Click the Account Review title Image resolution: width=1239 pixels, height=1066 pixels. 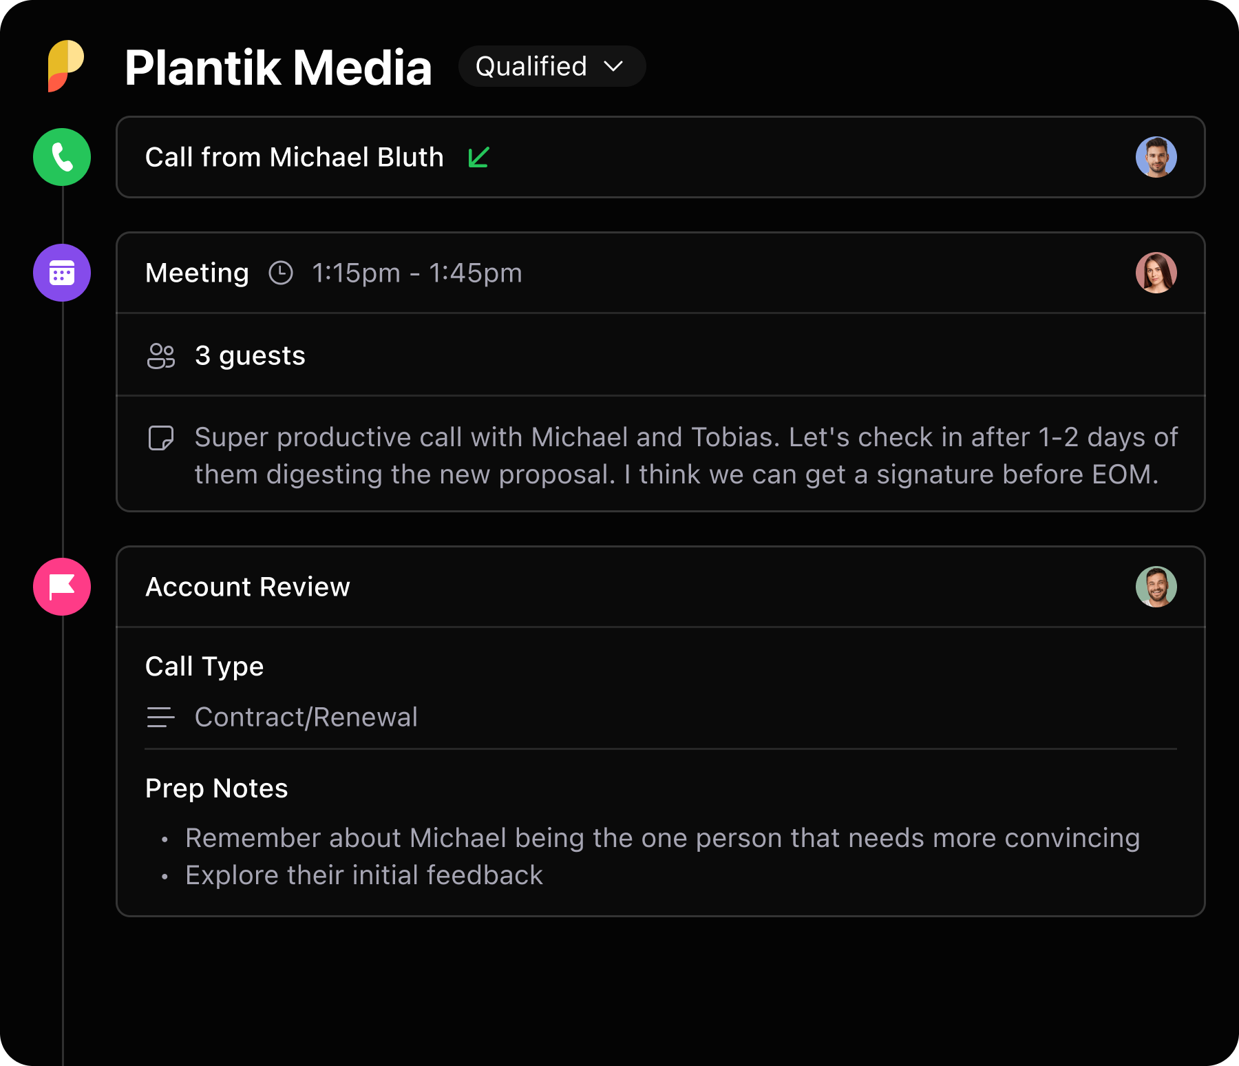click(248, 587)
